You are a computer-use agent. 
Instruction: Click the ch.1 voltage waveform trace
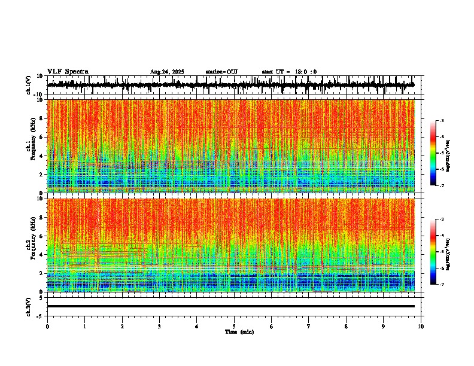click(x=231, y=85)
